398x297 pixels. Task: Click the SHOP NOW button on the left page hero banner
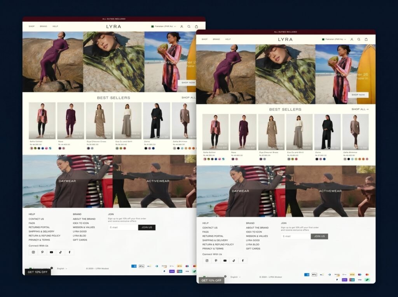coord(187,83)
